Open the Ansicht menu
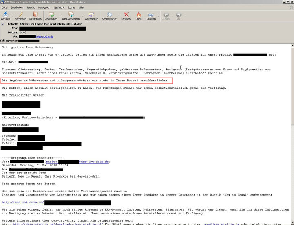 (x=31, y=7)
